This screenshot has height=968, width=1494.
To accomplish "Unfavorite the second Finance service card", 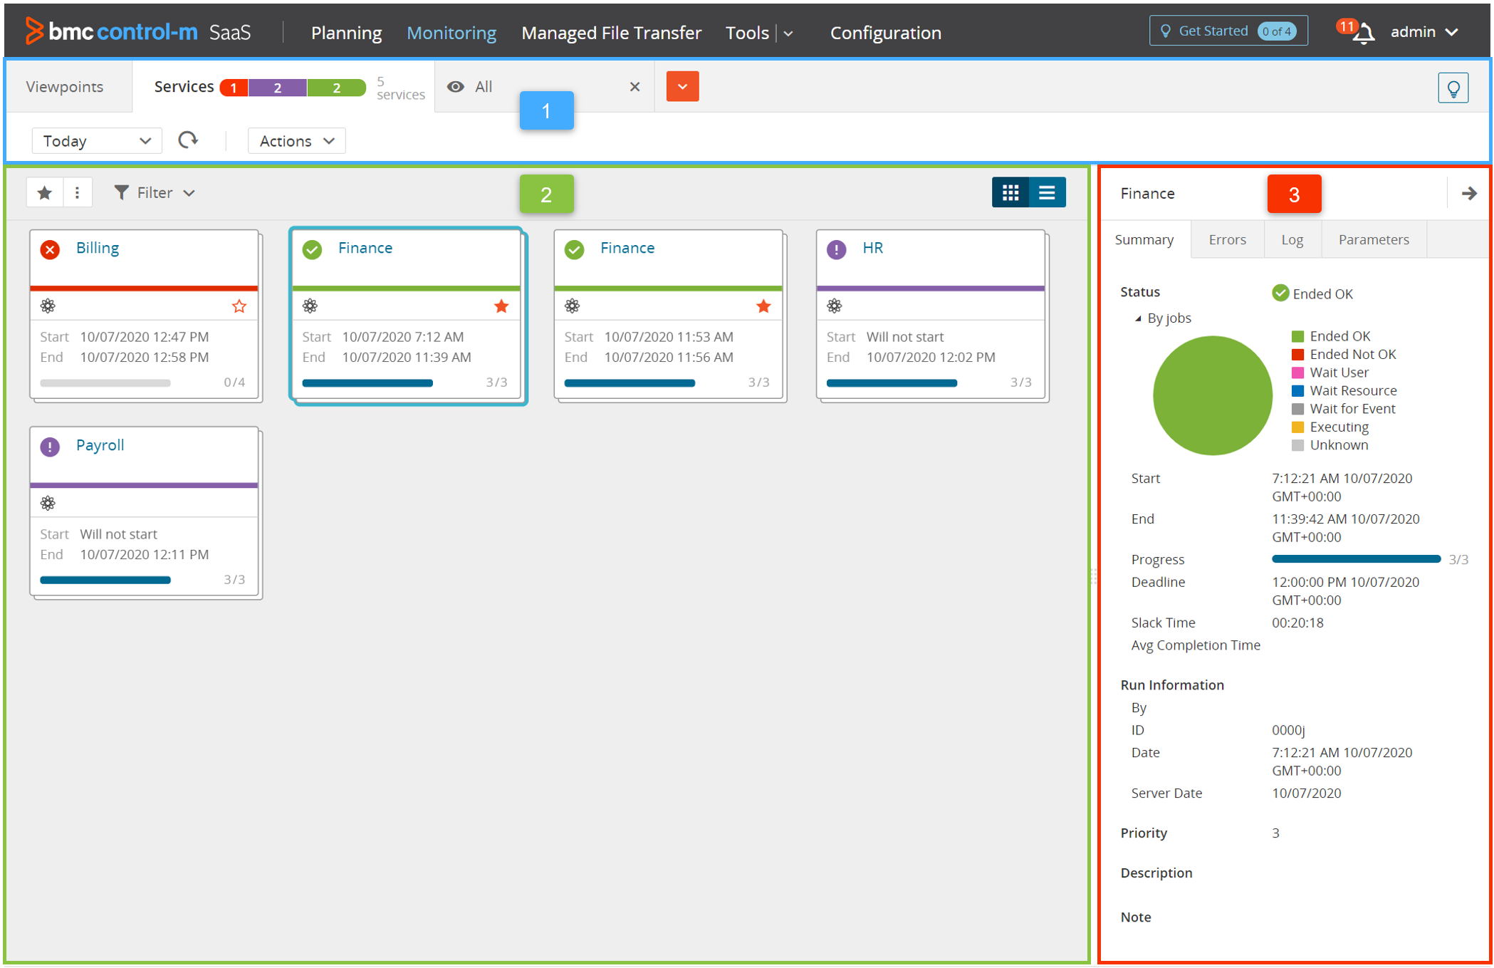I will (763, 306).
